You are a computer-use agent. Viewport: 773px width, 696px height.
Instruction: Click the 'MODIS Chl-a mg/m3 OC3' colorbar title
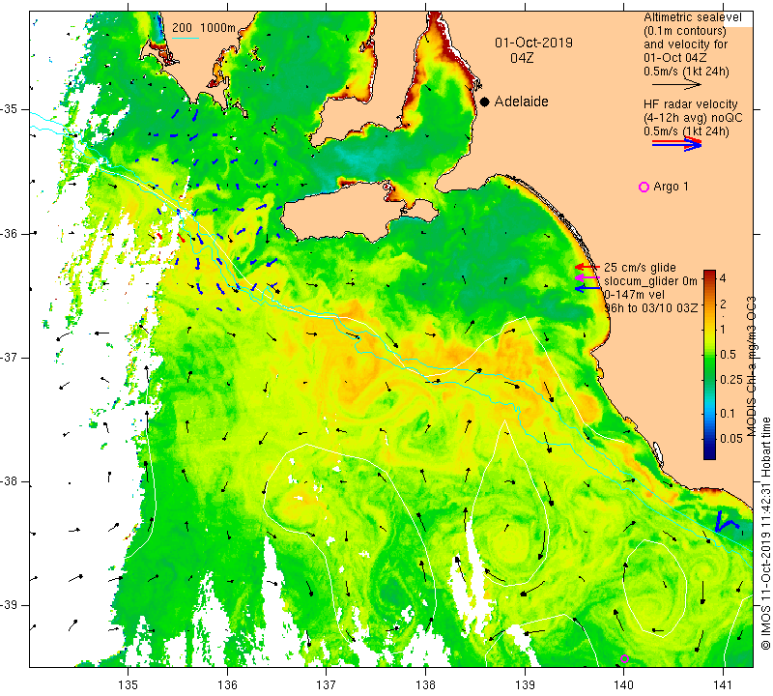(x=752, y=366)
